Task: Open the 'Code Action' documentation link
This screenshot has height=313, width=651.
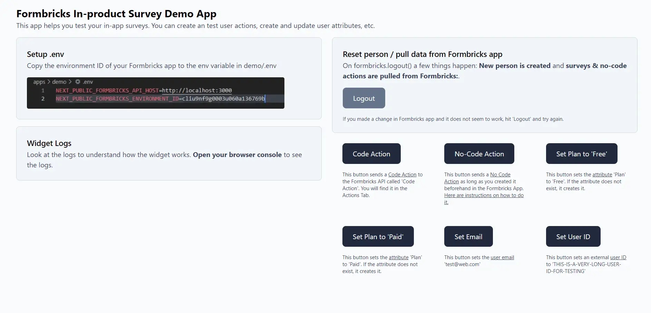Action: (x=402, y=175)
